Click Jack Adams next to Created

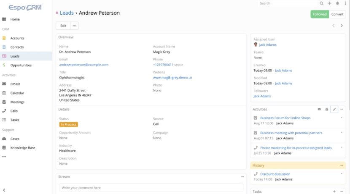pos(283,71)
